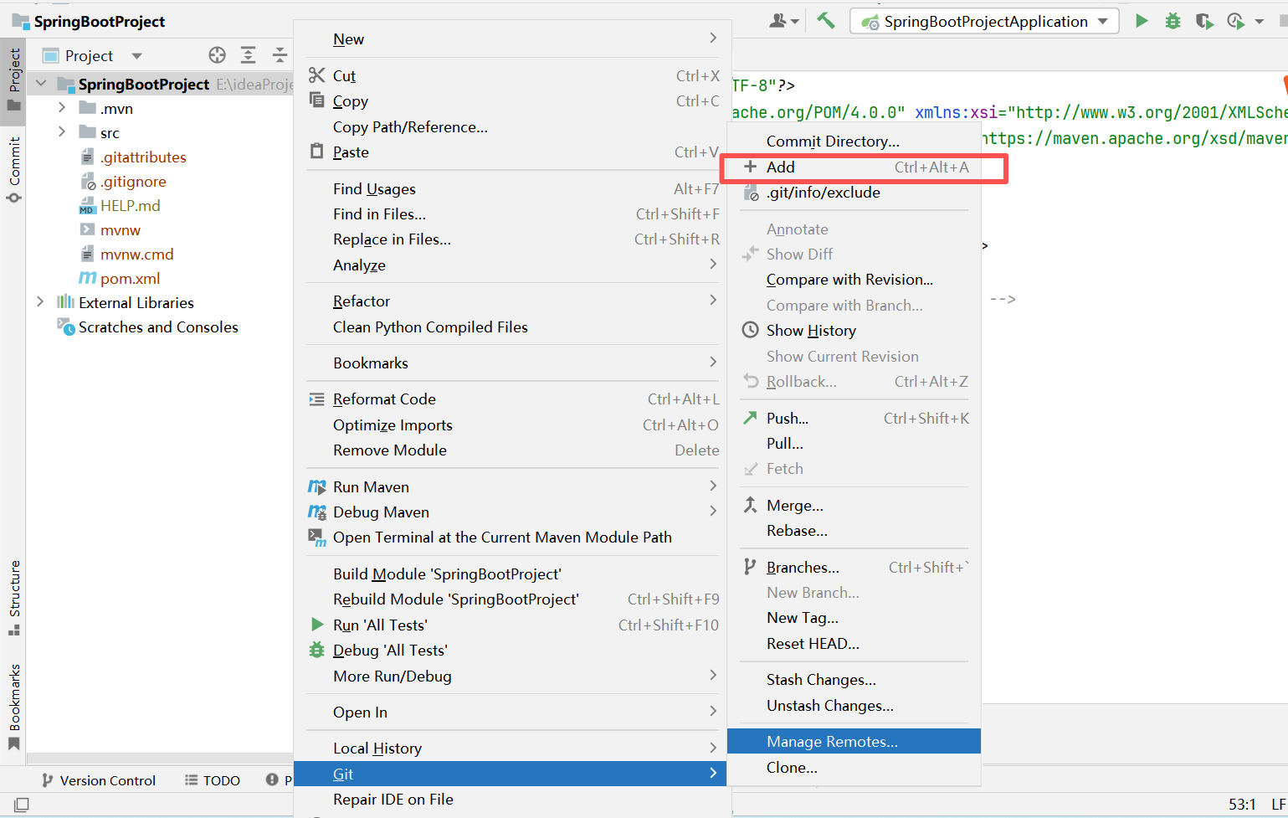Image resolution: width=1288 pixels, height=818 pixels.
Task: Choose Find in Files menu item
Action: click(x=513, y=214)
